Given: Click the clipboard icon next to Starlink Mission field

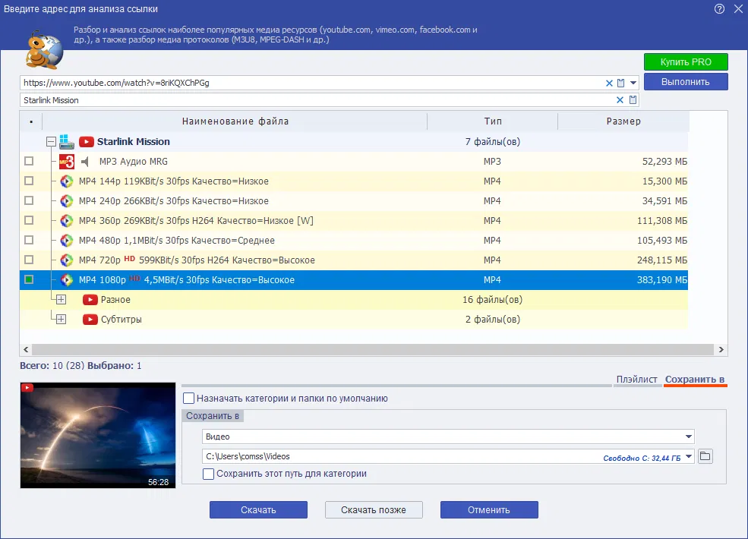Looking at the screenshot, I should [x=632, y=99].
